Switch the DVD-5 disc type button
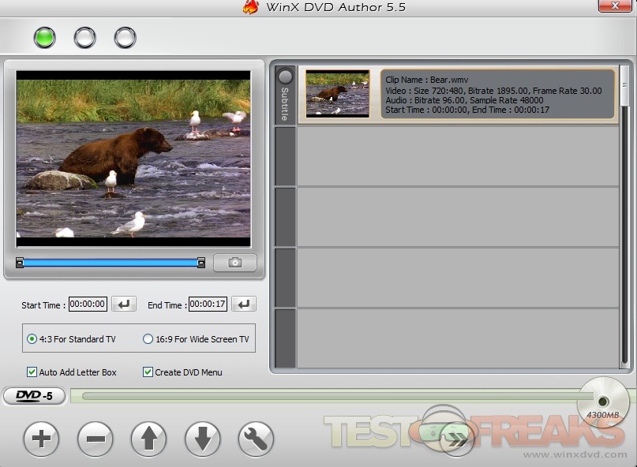 tap(34, 396)
